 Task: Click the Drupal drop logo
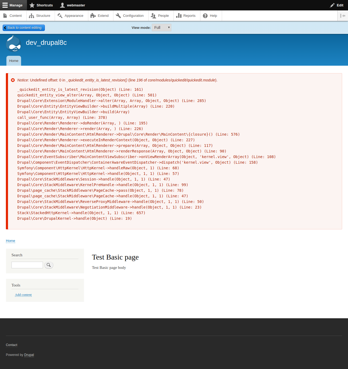14,44
